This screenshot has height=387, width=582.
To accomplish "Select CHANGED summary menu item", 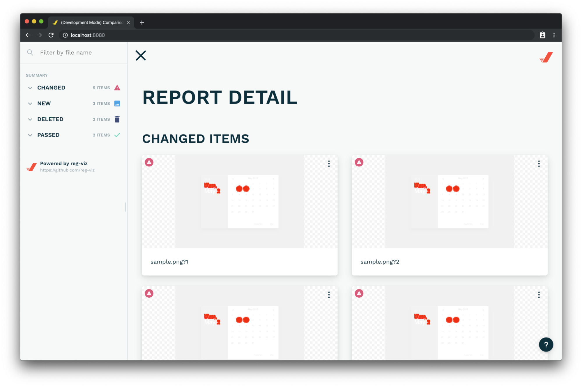I will (x=52, y=88).
